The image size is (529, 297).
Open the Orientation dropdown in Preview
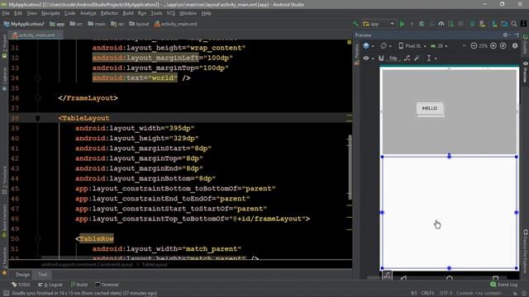point(386,46)
